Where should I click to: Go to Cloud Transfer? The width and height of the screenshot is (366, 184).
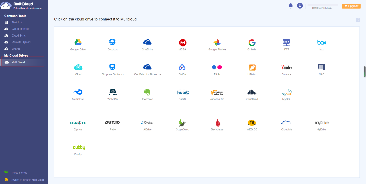[x=20, y=29]
